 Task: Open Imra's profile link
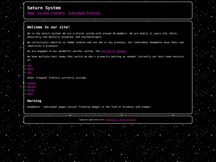[x=30, y=69]
